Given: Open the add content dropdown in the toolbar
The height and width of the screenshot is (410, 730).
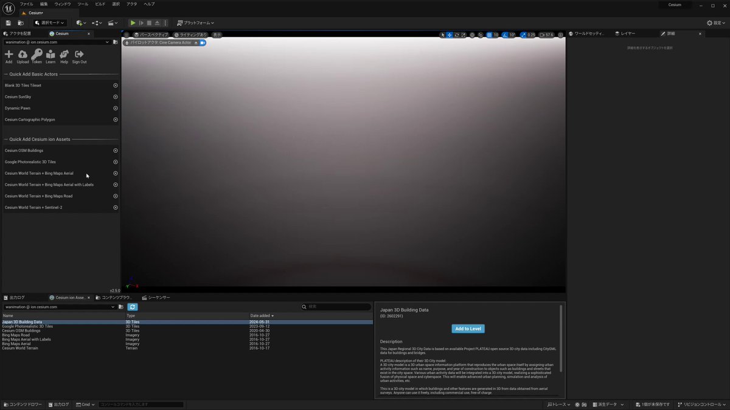Looking at the screenshot, I should (82, 22).
